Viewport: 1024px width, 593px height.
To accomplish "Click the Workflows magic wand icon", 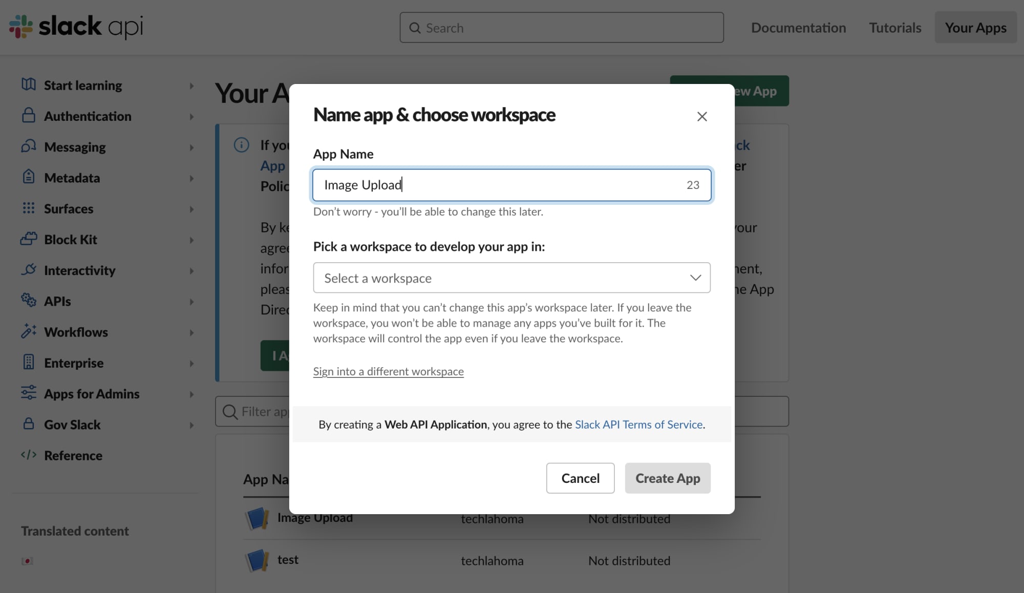I will 29,331.
